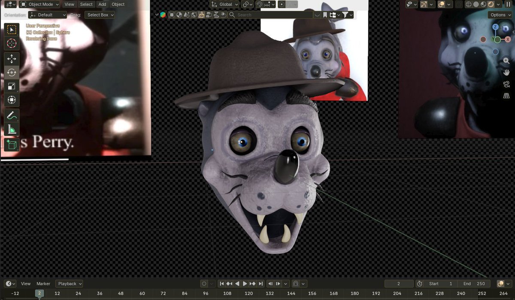Open the timeline Marker menu
The image size is (515, 300).
coord(43,284)
